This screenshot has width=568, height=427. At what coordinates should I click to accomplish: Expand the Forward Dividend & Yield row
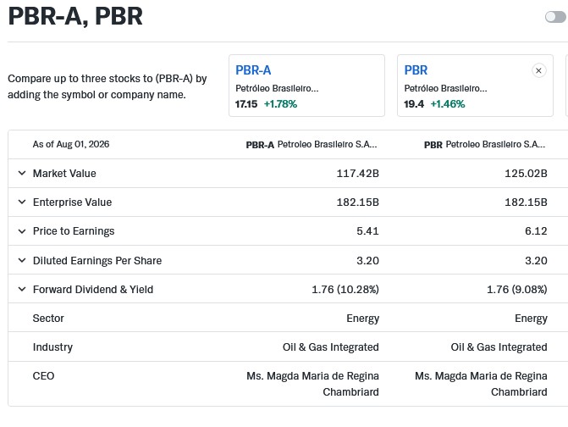point(22,289)
